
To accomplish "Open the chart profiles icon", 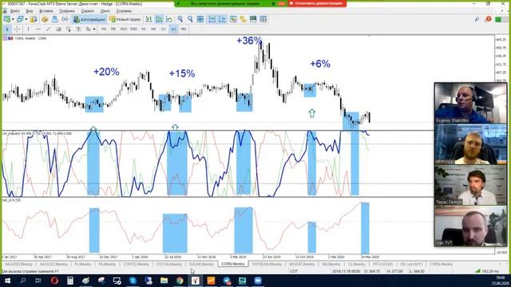I will point(20,19).
